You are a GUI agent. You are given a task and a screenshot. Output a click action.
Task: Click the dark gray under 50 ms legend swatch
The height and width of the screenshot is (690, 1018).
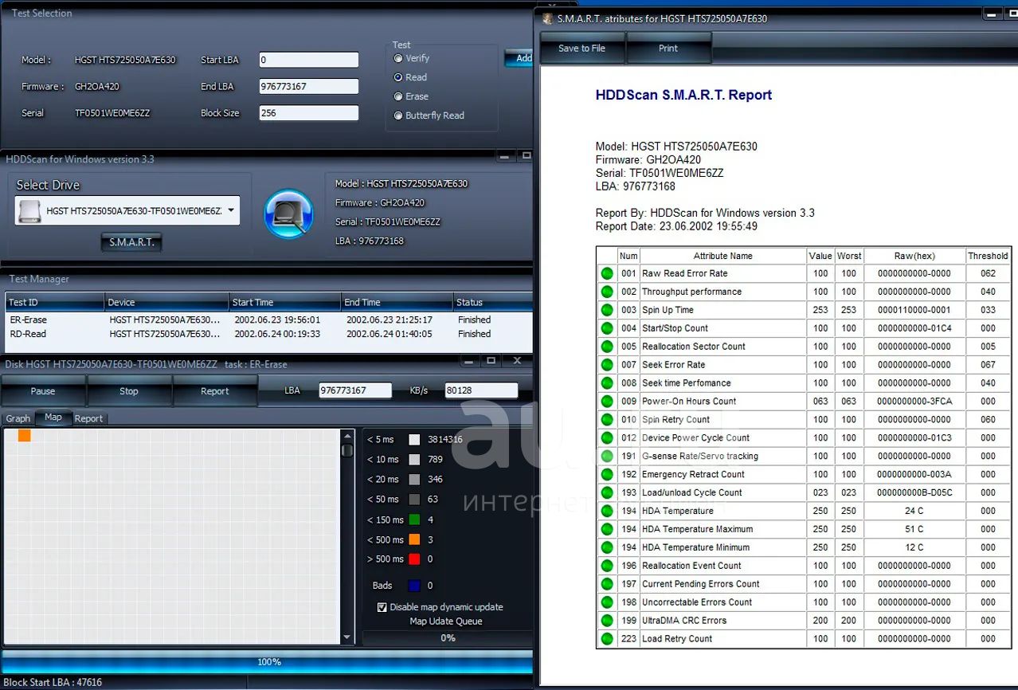point(414,500)
